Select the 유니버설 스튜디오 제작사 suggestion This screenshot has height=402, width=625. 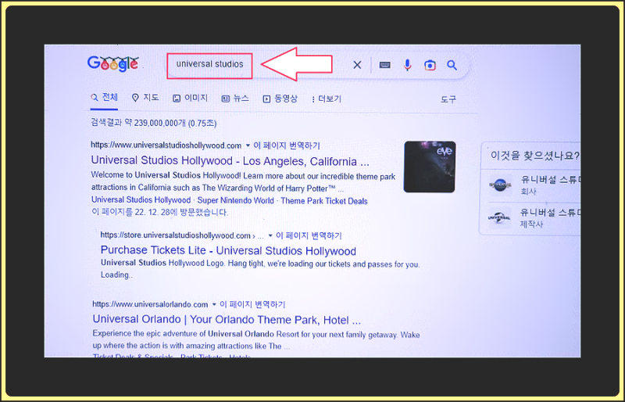533,218
